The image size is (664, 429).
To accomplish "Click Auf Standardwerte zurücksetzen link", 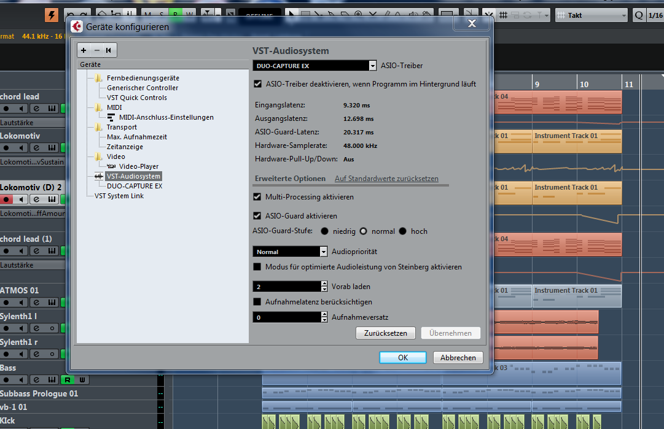I will (x=386, y=179).
